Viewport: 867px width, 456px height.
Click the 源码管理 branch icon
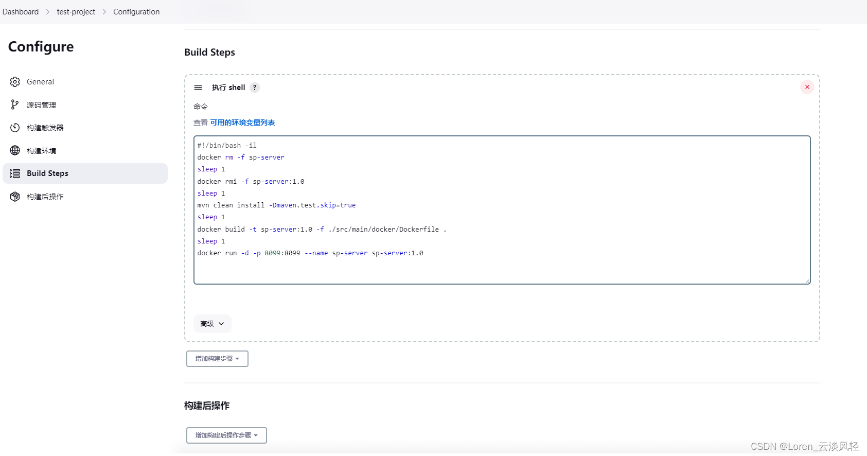15,105
